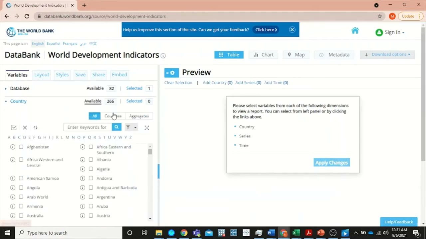Click Apply Changes button
426x239 pixels.
pos(331,163)
